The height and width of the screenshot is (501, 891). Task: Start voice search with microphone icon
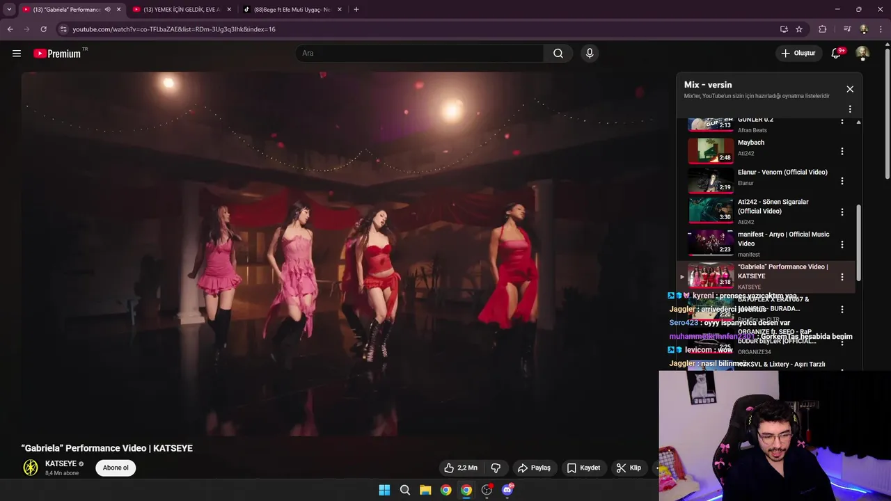pyautogui.click(x=590, y=54)
